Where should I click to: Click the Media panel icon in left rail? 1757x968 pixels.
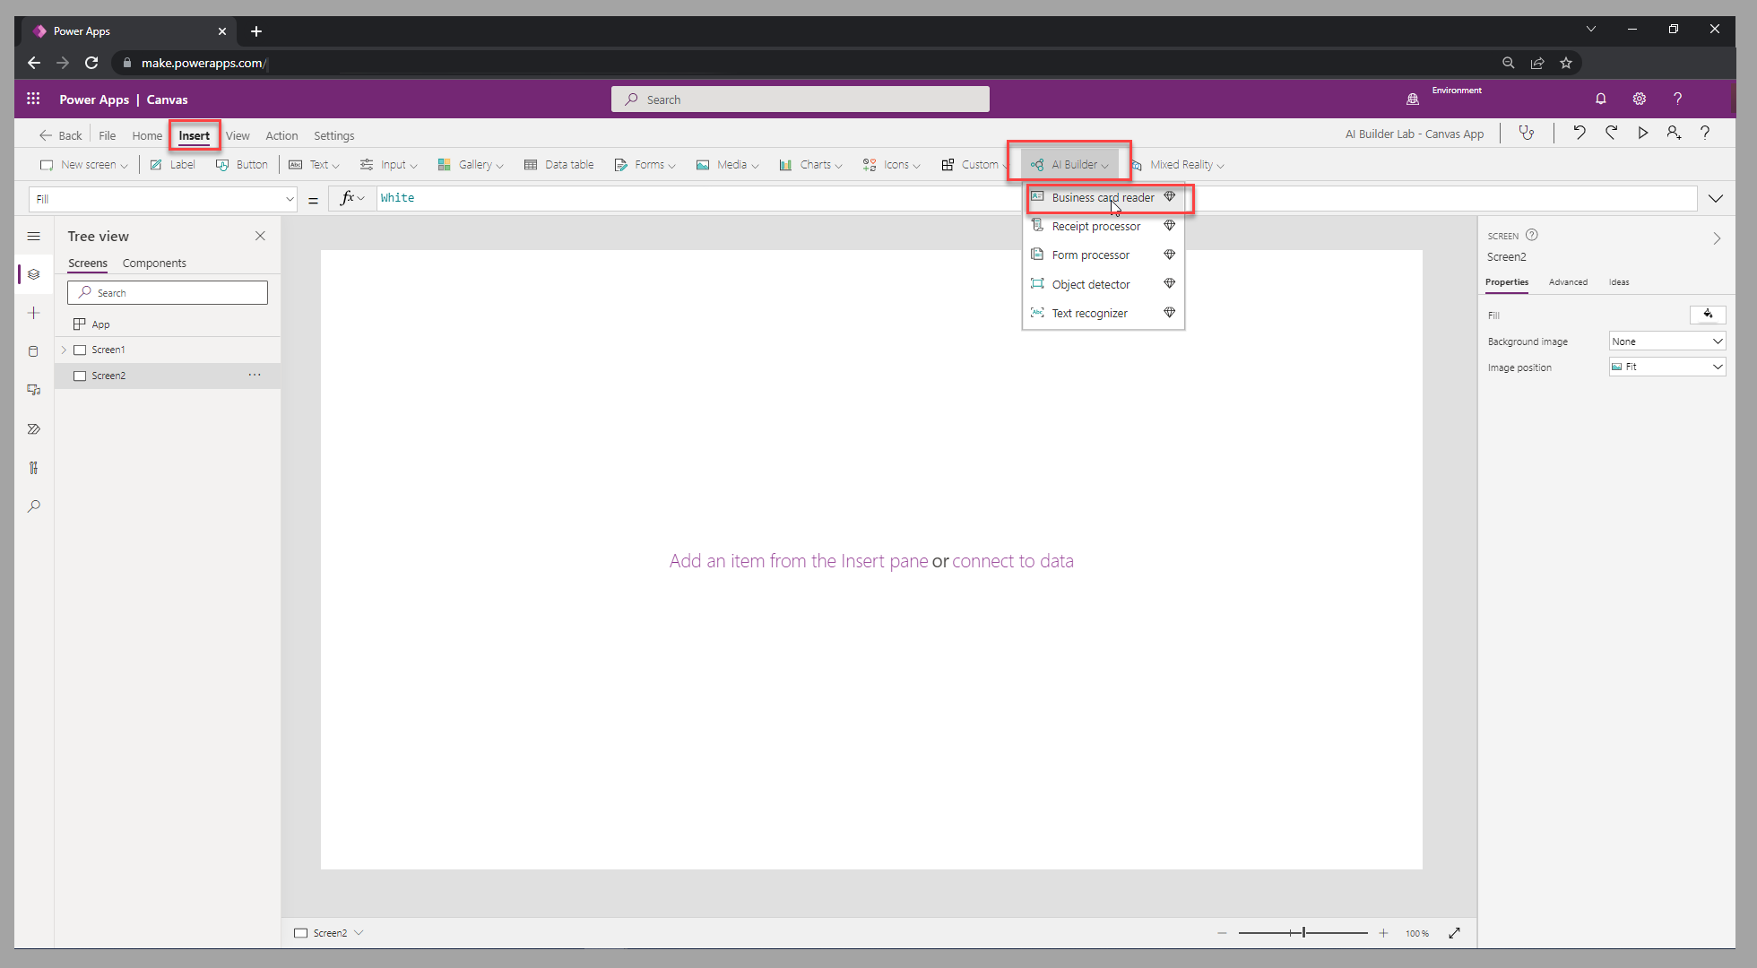tap(34, 390)
